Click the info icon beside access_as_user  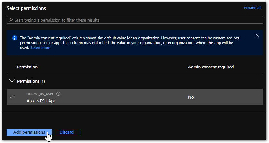58,94
